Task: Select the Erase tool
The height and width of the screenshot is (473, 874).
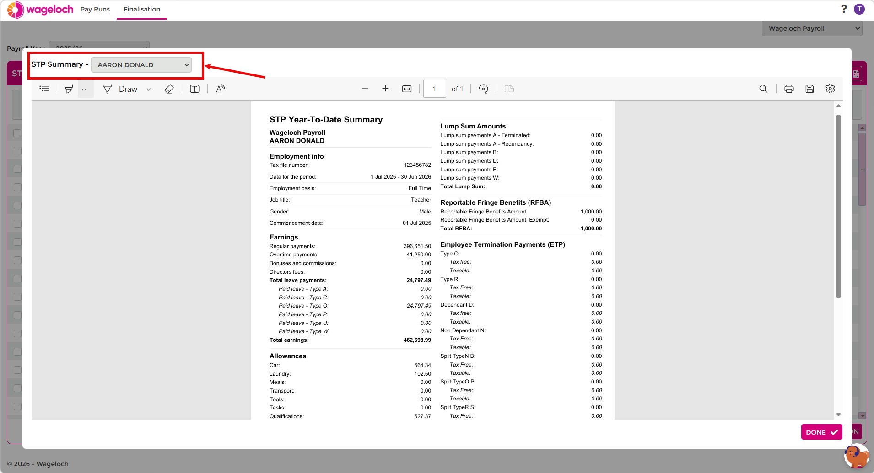Action: (169, 89)
